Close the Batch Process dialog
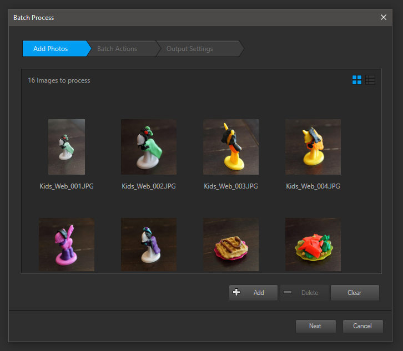This screenshot has width=403, height=351. tap(383, 17)
